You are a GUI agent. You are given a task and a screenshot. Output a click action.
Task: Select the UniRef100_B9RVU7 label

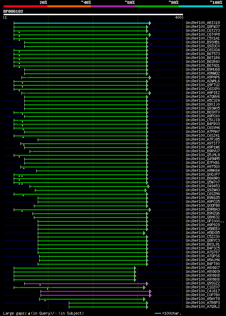click(x=203, y=151)
